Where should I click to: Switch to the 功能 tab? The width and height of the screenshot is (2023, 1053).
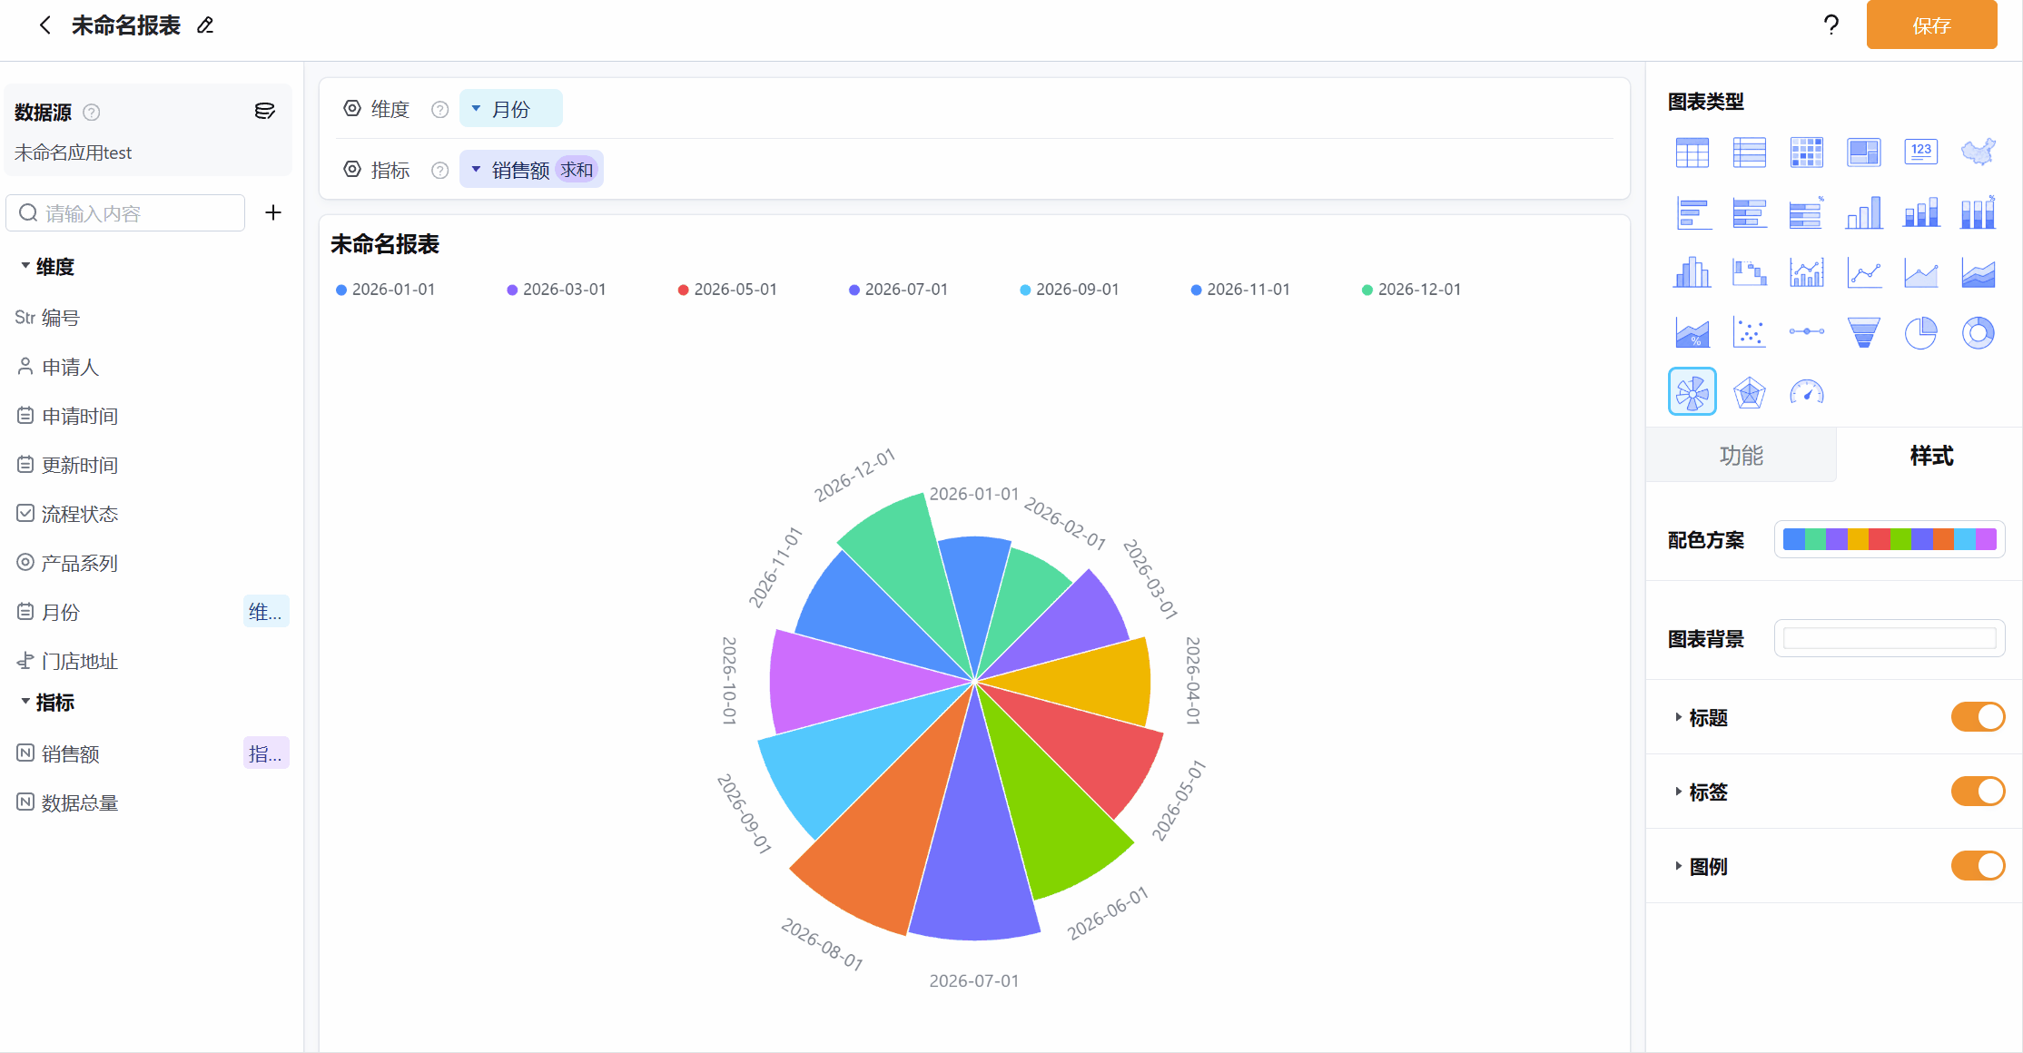[1741, 455]
